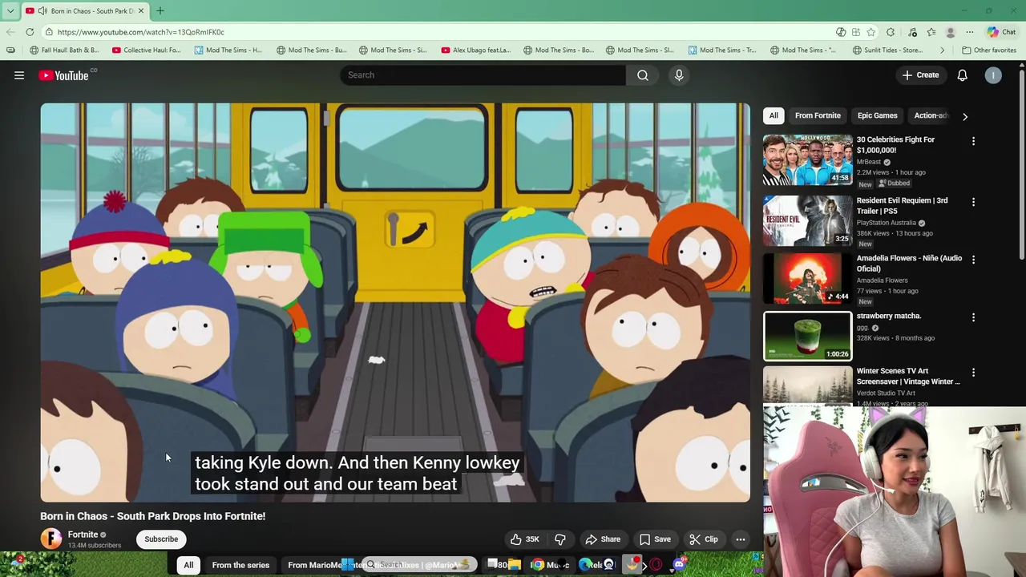Open the Fortnite channel avatar
This screenshot has width=1026, height=577.
50,539
